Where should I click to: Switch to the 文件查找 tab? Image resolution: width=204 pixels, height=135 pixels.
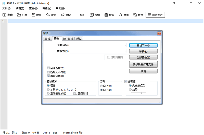(68, 39)
